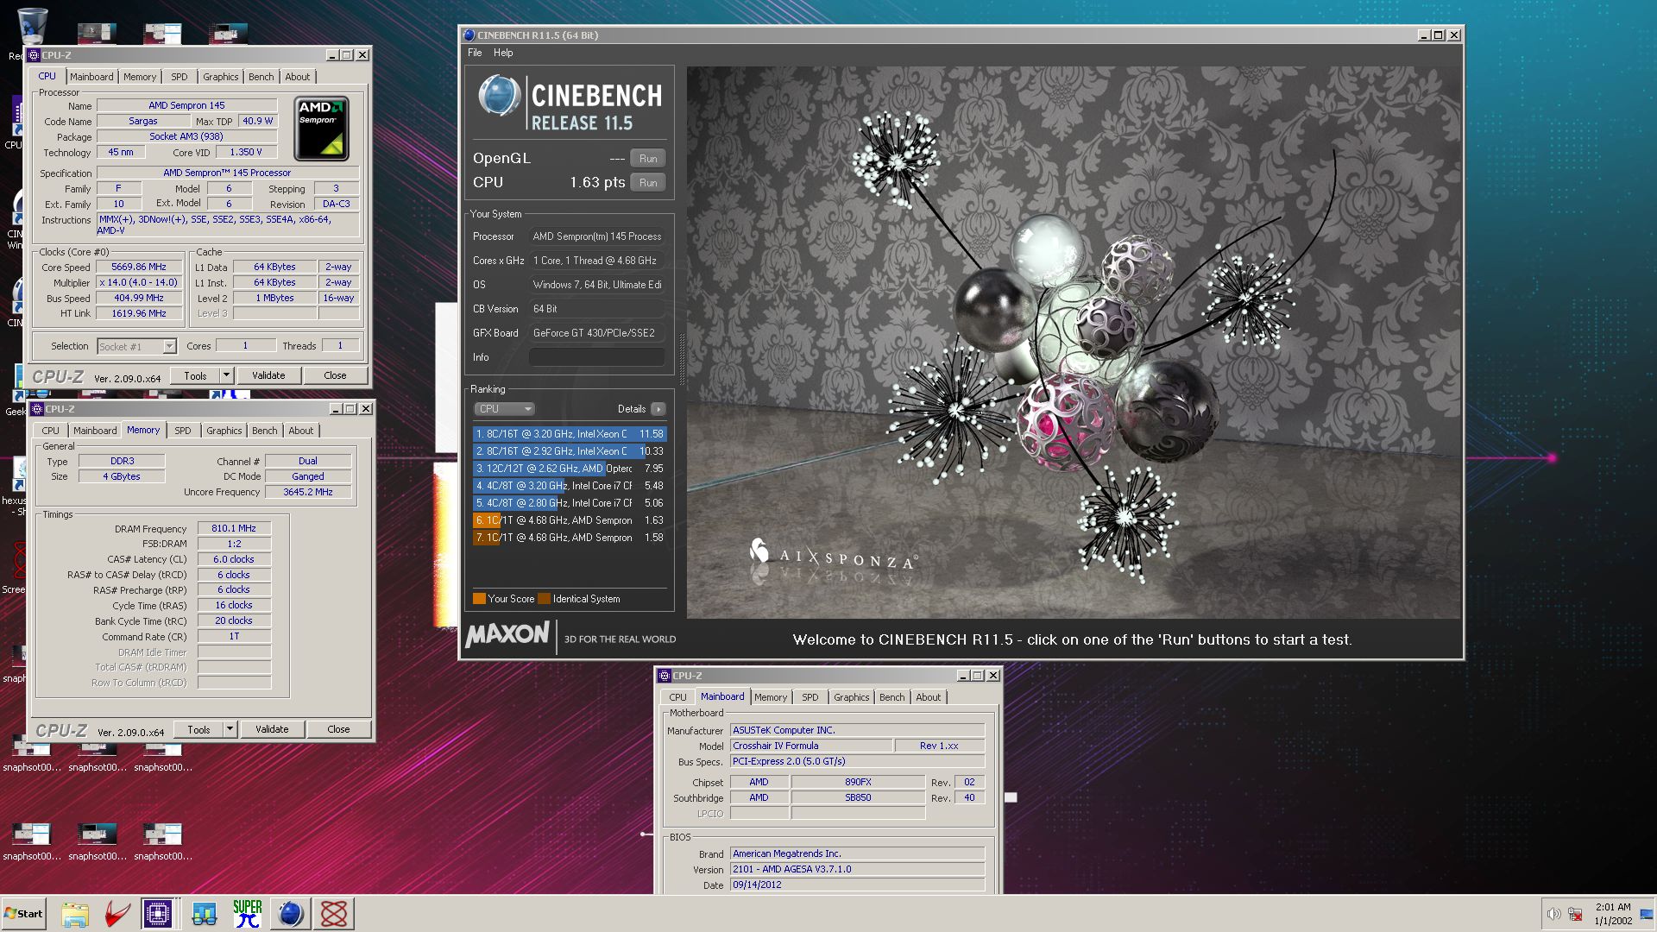Open SPD tab in top CPU-Z window
Screen dimensions: 1657x932
180,77
